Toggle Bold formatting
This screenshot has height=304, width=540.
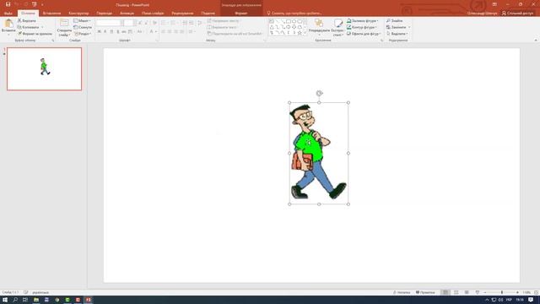pyautogui.click(x=100, y=32)
